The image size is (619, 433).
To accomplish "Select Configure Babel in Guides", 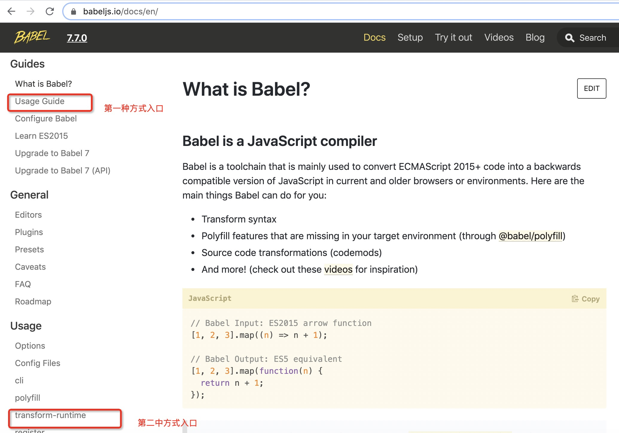I will (x=46, y=119).
